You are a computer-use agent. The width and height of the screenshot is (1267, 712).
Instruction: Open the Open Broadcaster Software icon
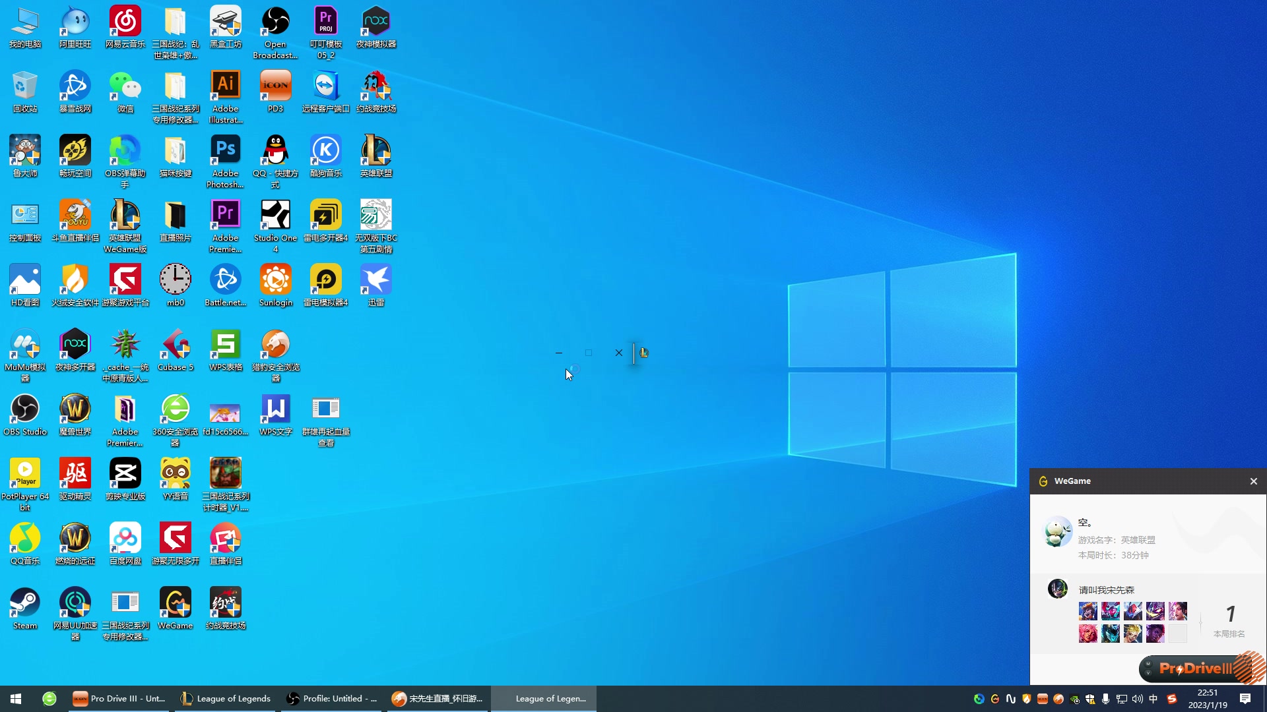point(275,21)
